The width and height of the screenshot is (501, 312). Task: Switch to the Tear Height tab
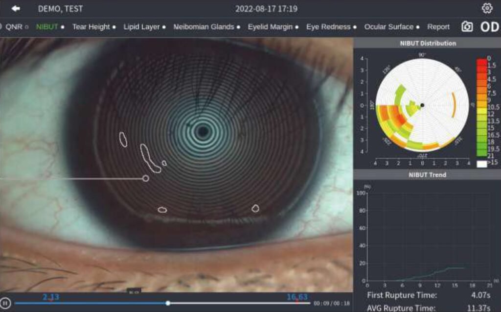pyautogui.click(x=91, y=27)
